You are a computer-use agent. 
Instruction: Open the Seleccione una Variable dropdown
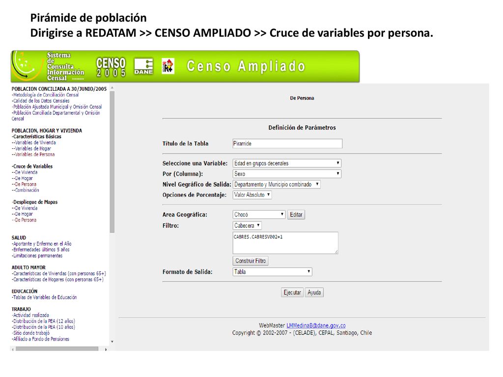click(x=287, y=163)
